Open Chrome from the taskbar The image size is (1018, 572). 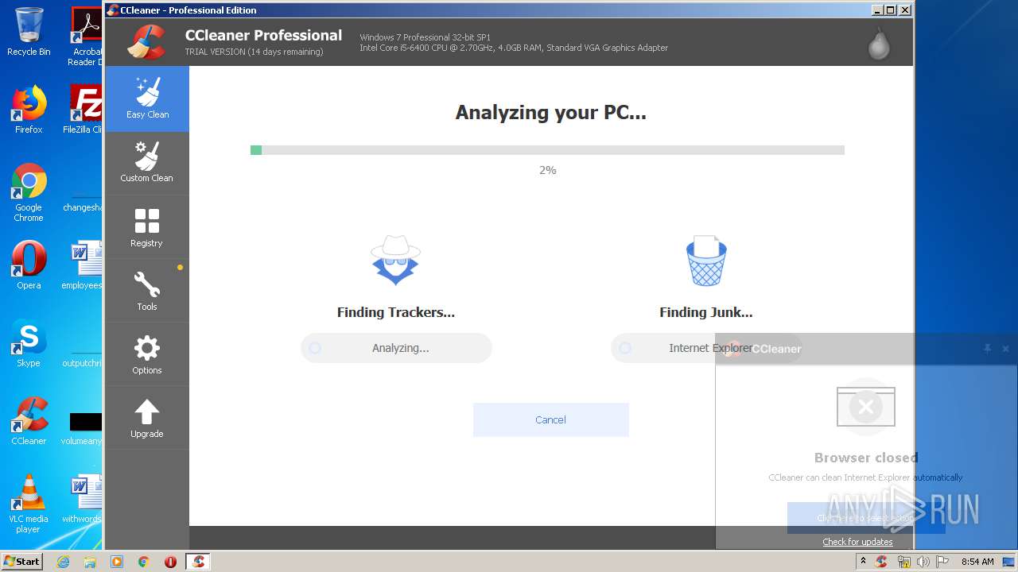pos(143,562)
